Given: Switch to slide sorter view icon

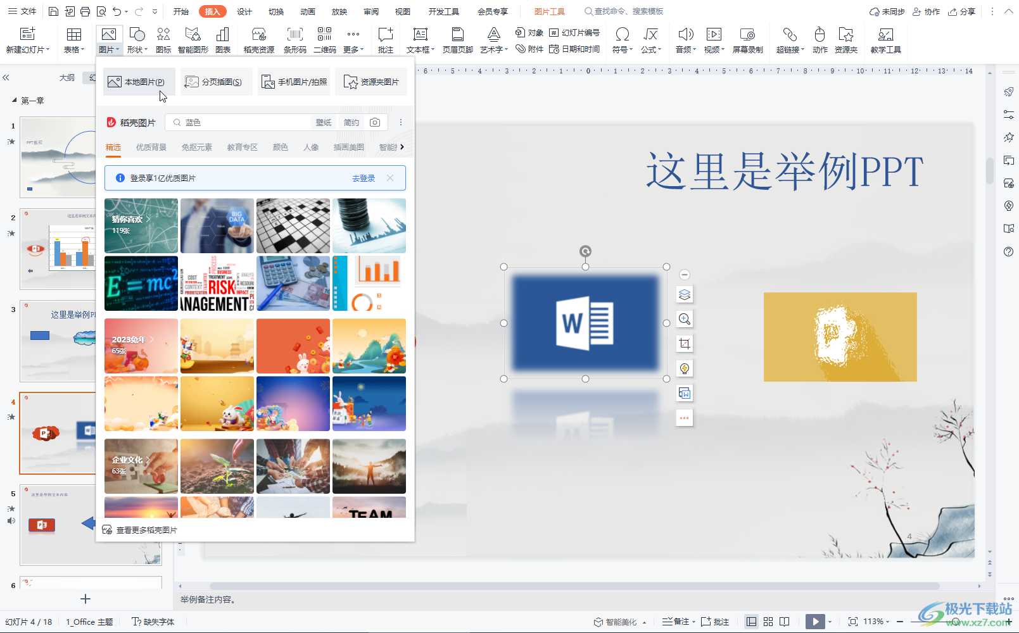Looking at the screenshot, I should pyautogui.click(x=768, y=622).
